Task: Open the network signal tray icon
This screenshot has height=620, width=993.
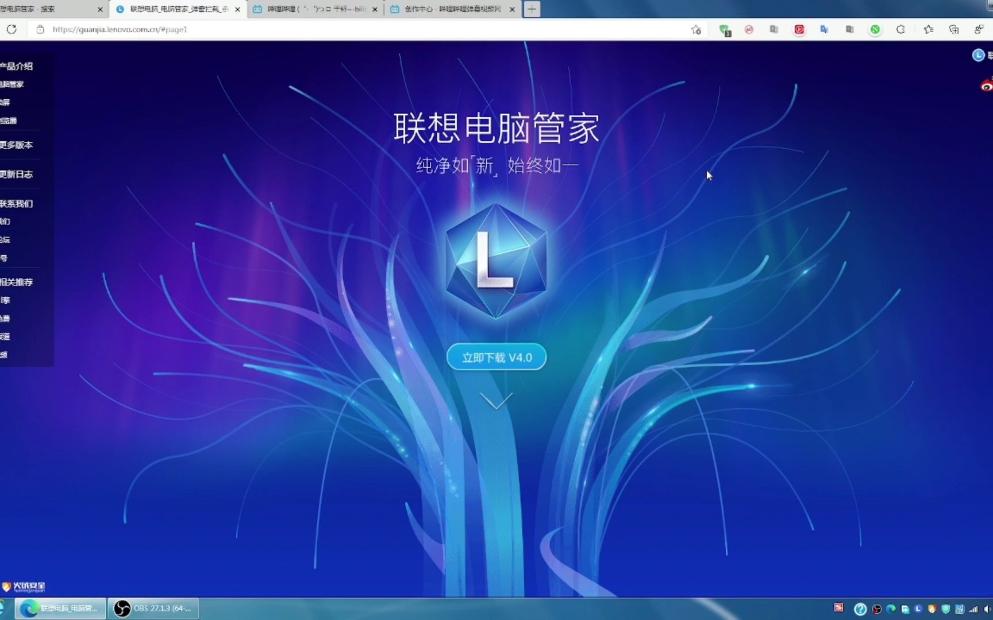Action: pos(973,609)
